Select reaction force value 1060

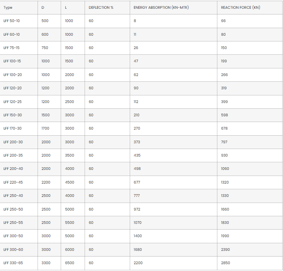225,169
